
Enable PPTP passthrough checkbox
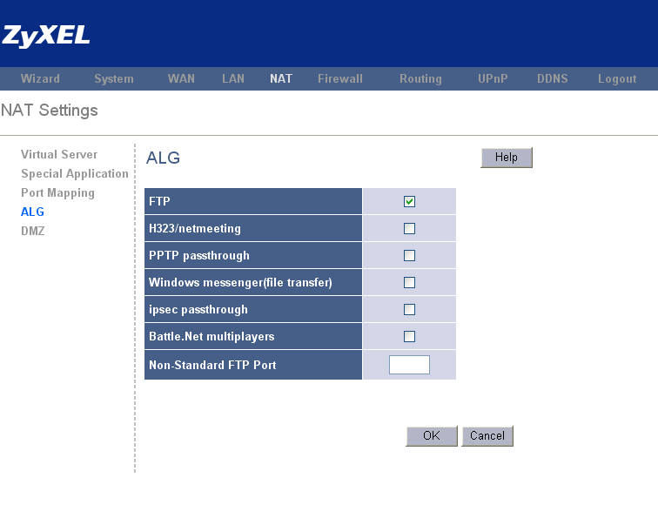click(x=409, y=256)
